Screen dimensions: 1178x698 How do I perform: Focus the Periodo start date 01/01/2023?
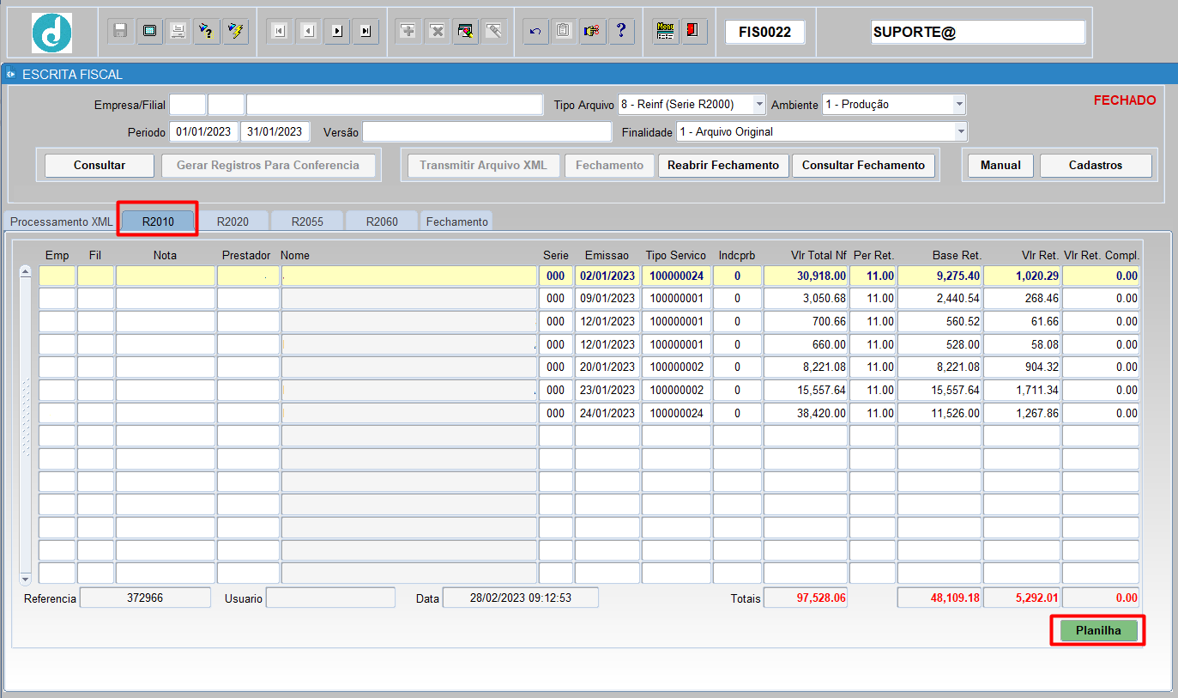click(x=203, y=132)
